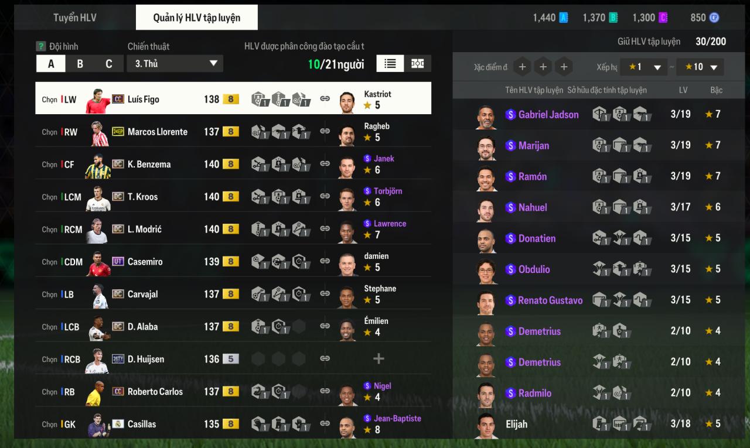Click the link icon in D. Huijsen row
The image size is (750, 448).
pyautogui.click(x=325, y=358)
